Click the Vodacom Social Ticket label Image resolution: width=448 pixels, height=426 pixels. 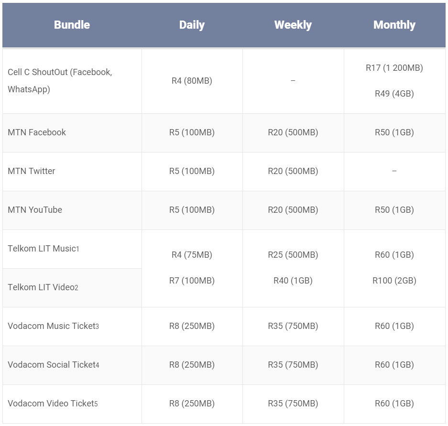(53, 365)
